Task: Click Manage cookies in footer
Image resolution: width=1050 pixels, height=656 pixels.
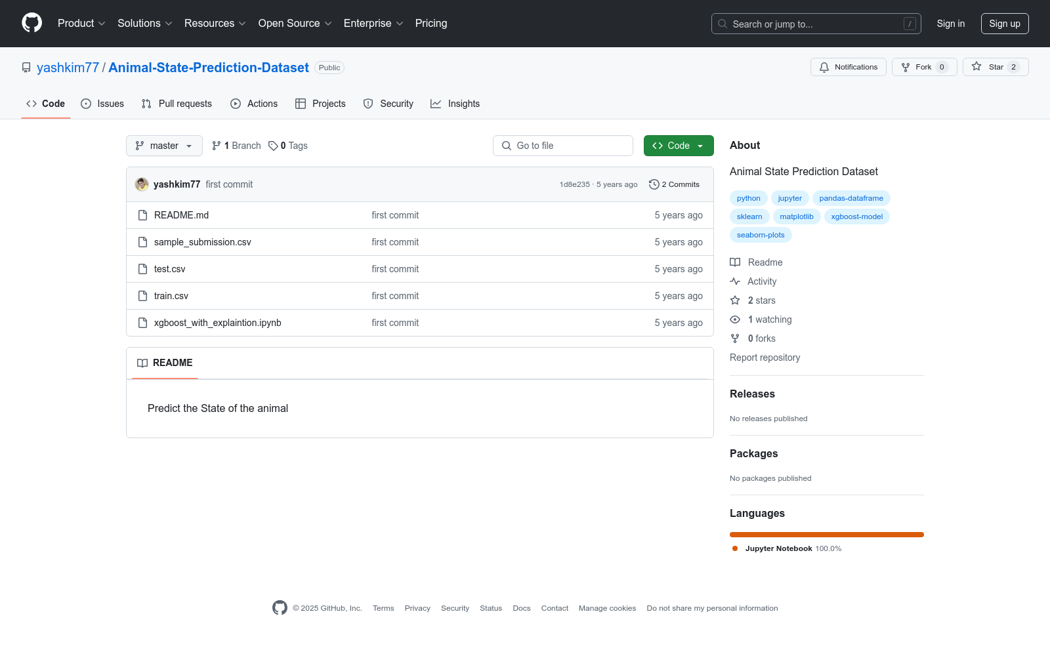Action: click(x=608, y=608)
